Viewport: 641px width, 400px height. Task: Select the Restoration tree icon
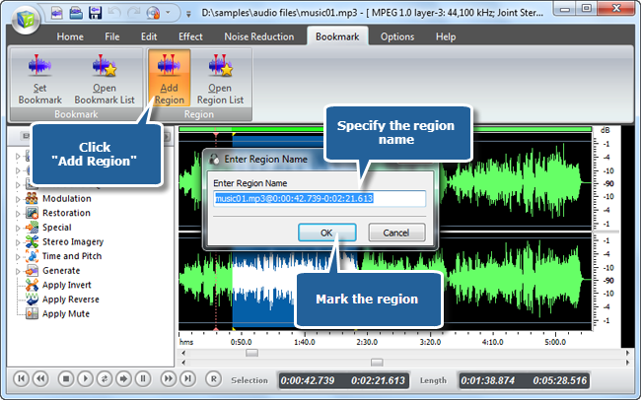[32, 213]
